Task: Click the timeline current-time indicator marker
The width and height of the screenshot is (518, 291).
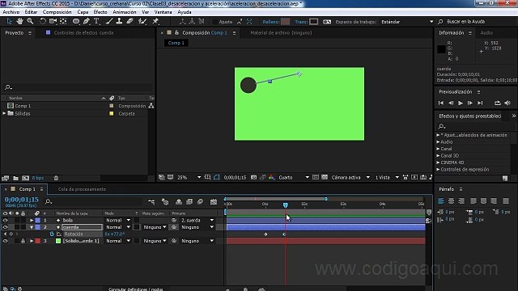Action: pos(286,205)
